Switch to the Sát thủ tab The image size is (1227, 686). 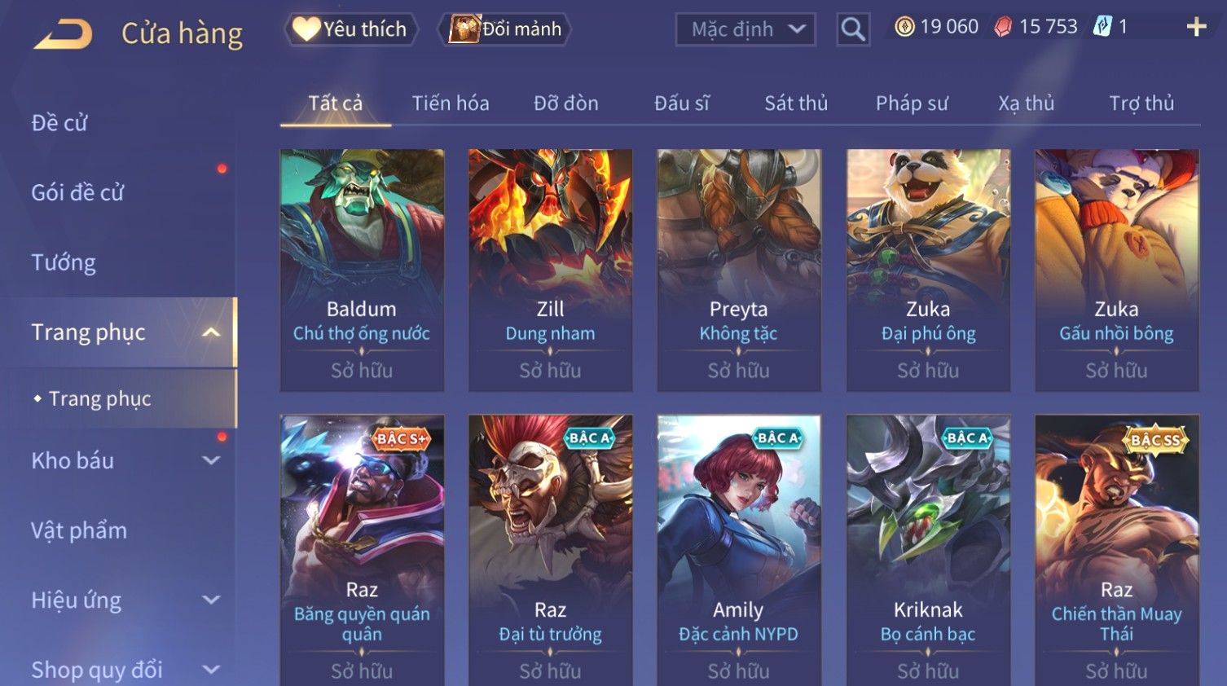click(x=796, y=103)
